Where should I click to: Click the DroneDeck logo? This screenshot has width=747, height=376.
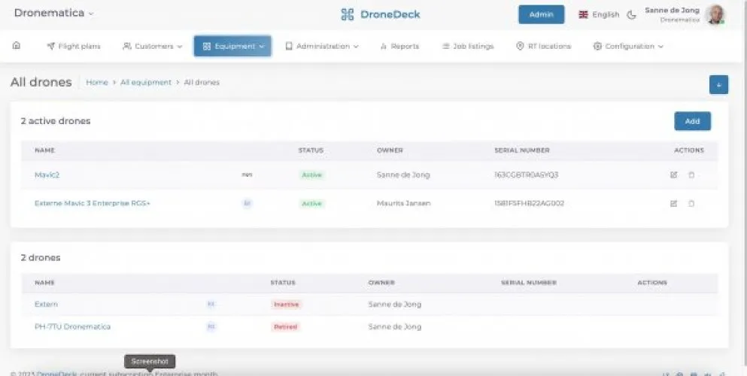[380, 14]
